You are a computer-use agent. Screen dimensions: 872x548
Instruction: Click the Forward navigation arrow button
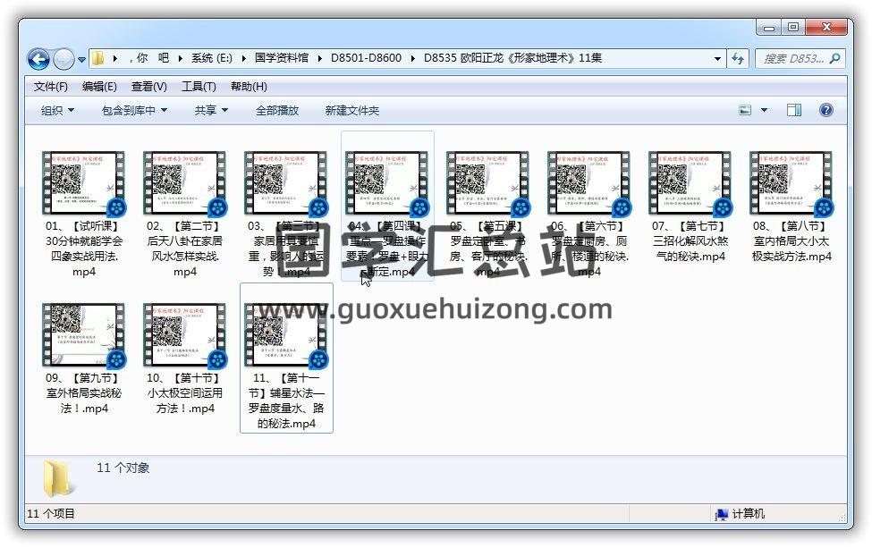[63, 59]
